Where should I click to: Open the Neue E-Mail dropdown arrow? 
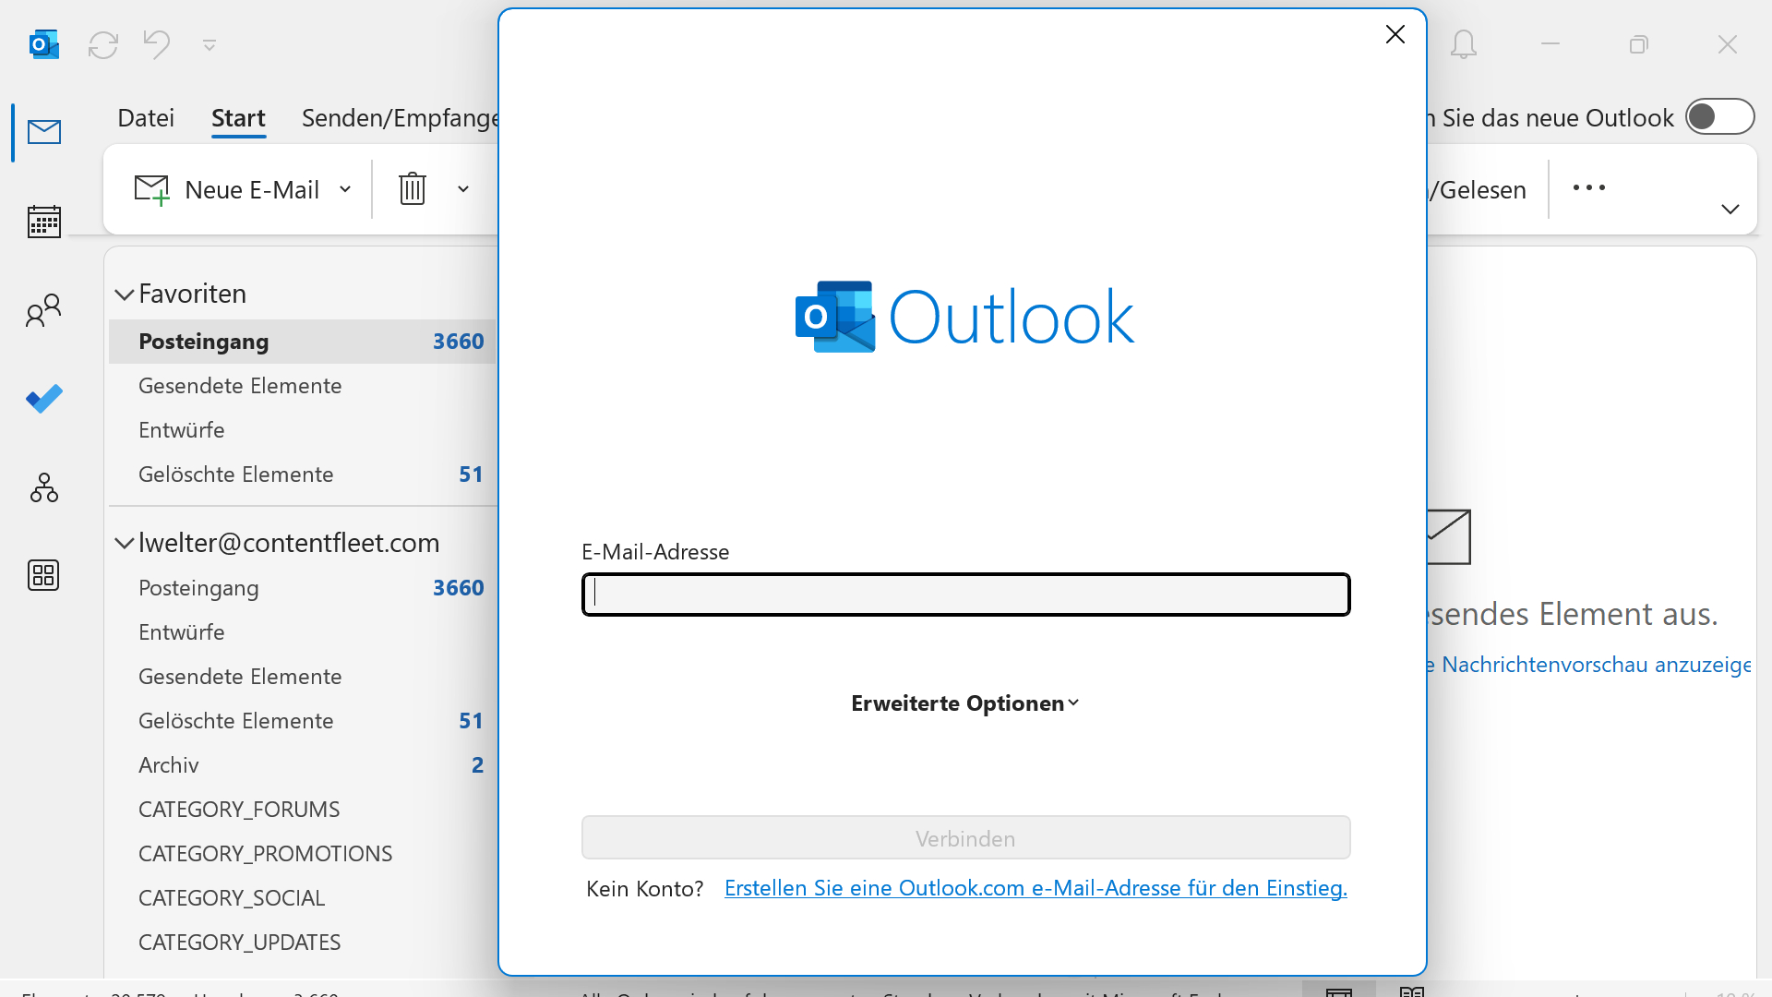(345, 189)
